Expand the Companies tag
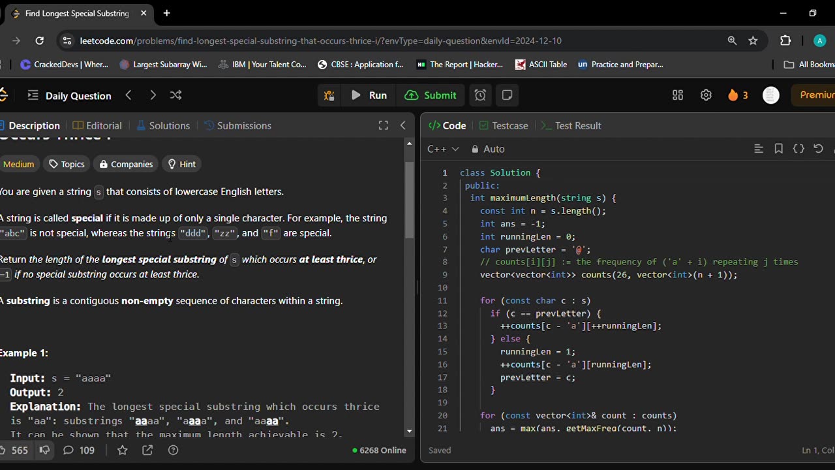Image resolution: width=835 pixels, height=470 pixels. click(125, 164)
